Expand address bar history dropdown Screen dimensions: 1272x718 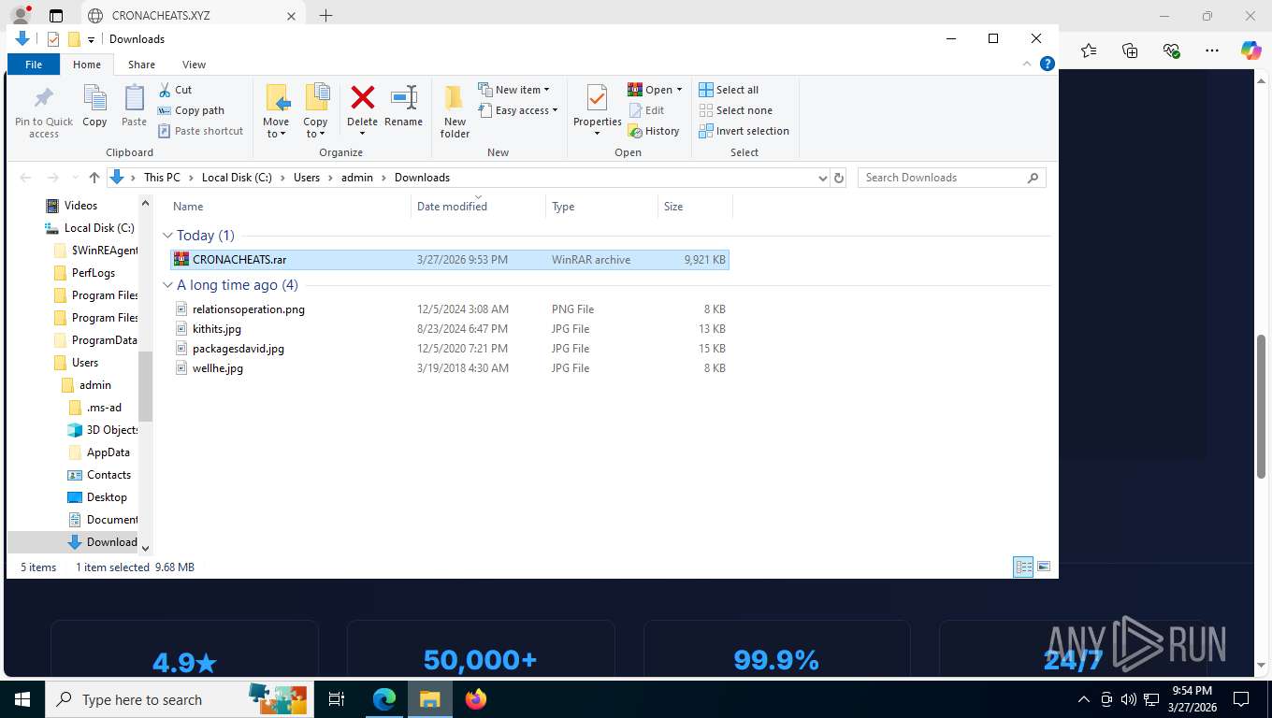point(822,178)
